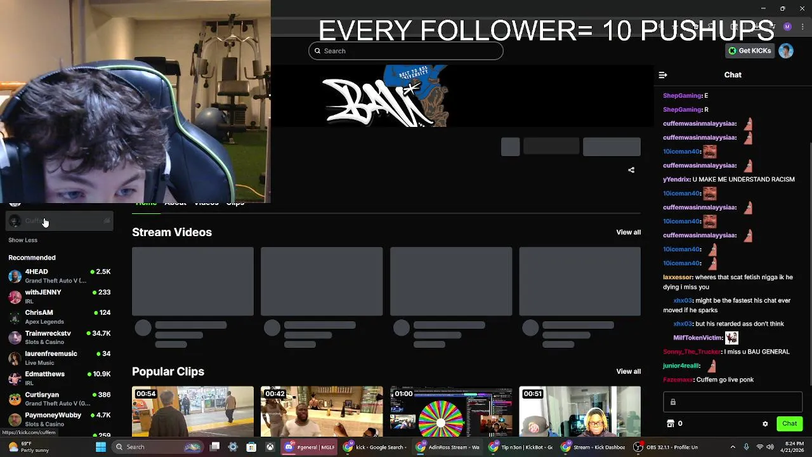Click 4HEAD channel avatar icon
The height and width of the screenshot is (457, 812).
15,276
